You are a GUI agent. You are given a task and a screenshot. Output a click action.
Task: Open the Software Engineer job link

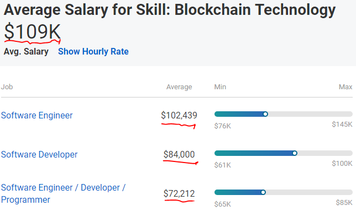pos(37,115)
